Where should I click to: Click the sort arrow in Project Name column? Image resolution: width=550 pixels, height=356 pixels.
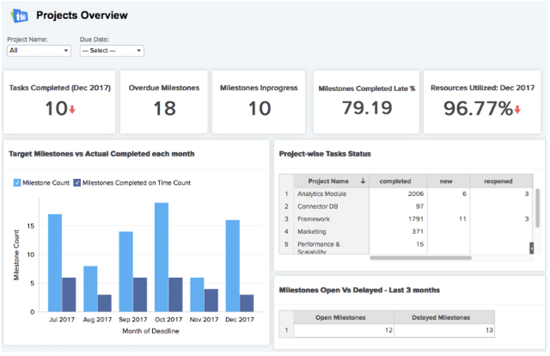coord(363,181)
